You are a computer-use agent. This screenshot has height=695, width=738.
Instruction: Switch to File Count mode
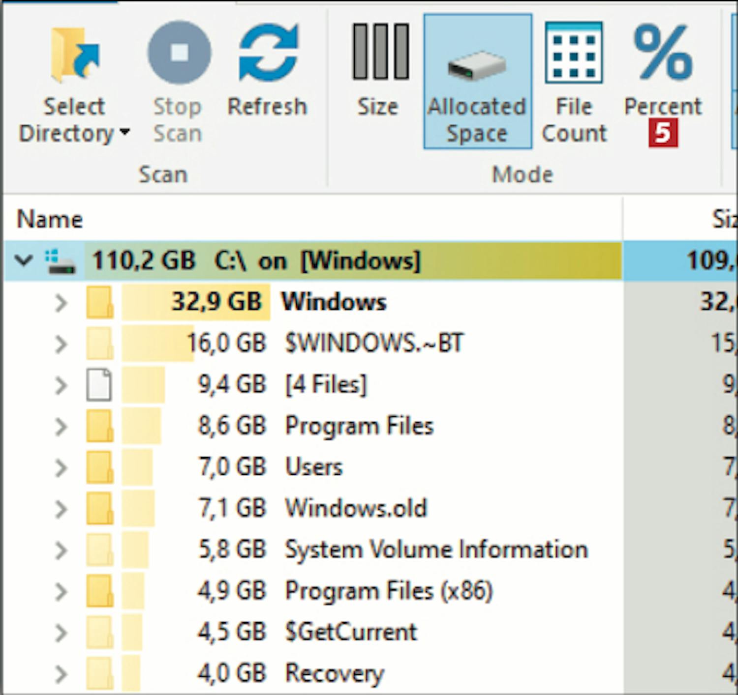coord(574,81)
